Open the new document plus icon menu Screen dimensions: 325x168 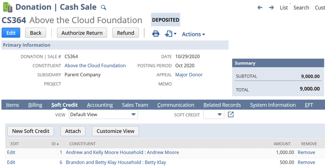coord(170,34)
